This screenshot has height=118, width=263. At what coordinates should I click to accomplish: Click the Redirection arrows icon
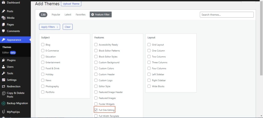tap(3, 86)
